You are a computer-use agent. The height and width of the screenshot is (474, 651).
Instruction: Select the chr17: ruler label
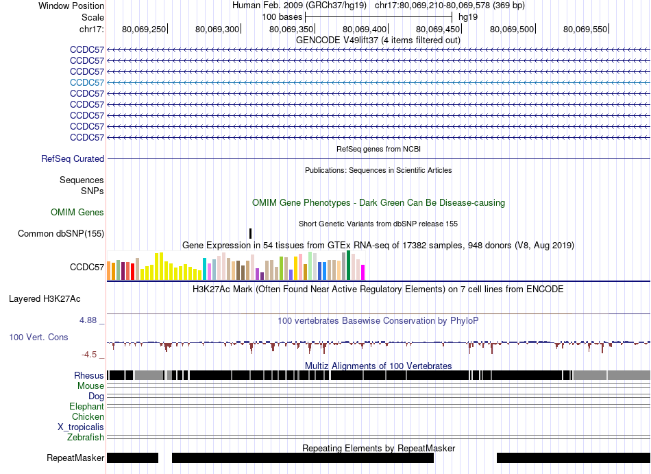(x=92, y=29)
